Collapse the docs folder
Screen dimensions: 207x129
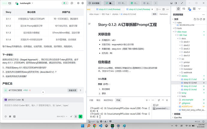coord(184,39)
